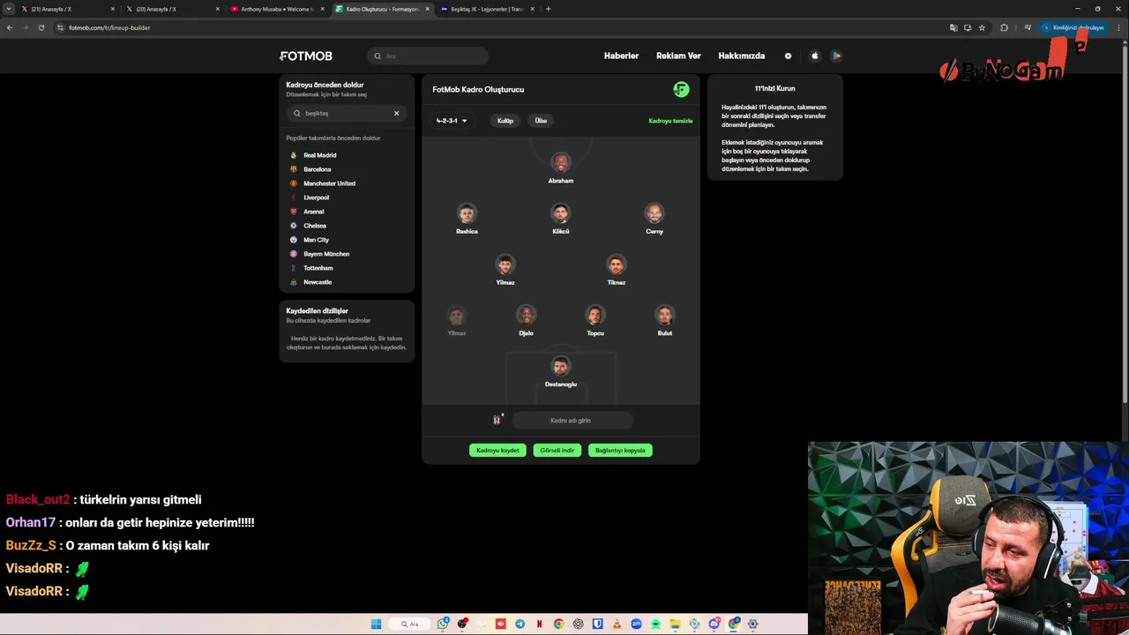Click the FotMob header search box
Screen dimensions: 1129x635
(428, 56)
